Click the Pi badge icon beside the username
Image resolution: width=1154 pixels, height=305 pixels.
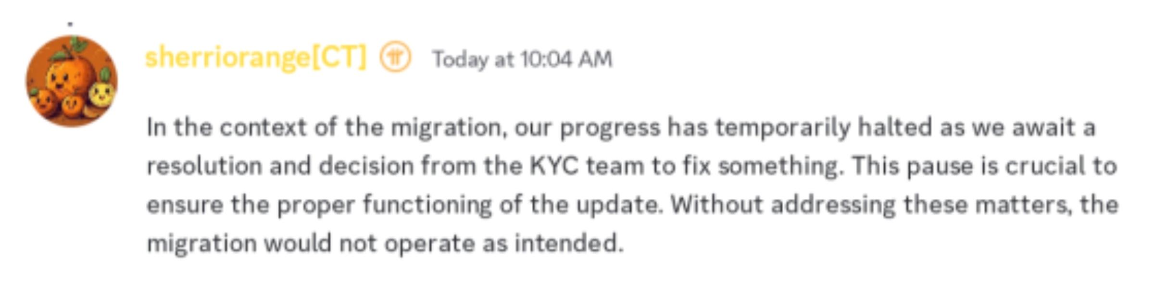pos(395,58)
